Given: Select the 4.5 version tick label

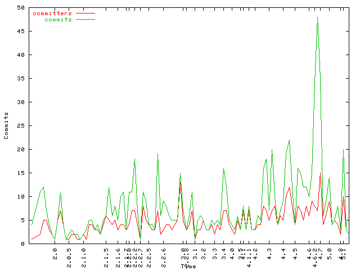Looking at the screenshot, I should pos(295,254).
